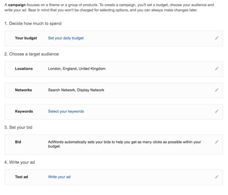
Task: Click the pencil edit icon for Your budget
Action: (x=217, y=38)
